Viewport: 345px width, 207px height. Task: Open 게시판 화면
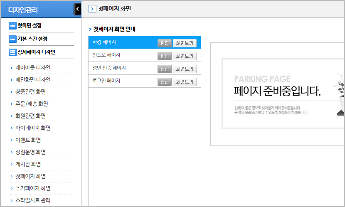(28, 164)
